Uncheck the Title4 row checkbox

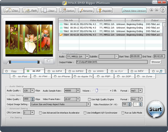coord(61,35)
